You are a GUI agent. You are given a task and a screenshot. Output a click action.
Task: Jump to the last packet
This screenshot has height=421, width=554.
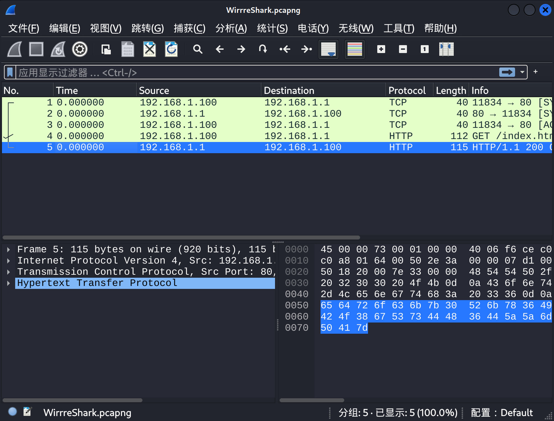306,49
